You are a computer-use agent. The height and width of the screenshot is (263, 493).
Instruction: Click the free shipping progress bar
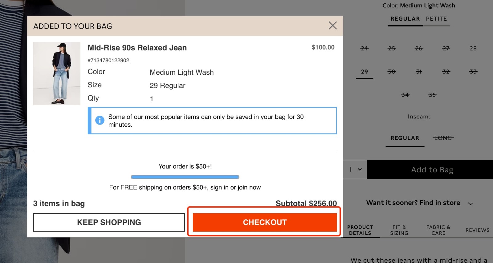pyautogui.click(x=185, y=177)
